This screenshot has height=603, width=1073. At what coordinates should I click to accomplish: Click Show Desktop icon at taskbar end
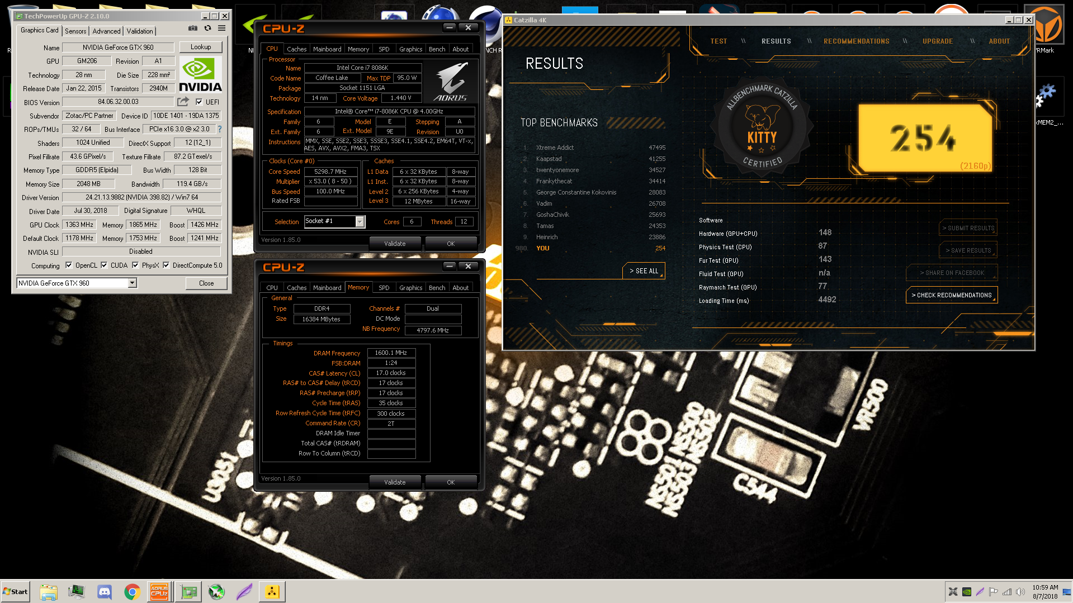(1067, 592)
